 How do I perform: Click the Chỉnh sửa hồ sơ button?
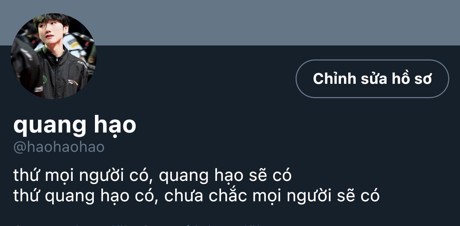(372, 79)
